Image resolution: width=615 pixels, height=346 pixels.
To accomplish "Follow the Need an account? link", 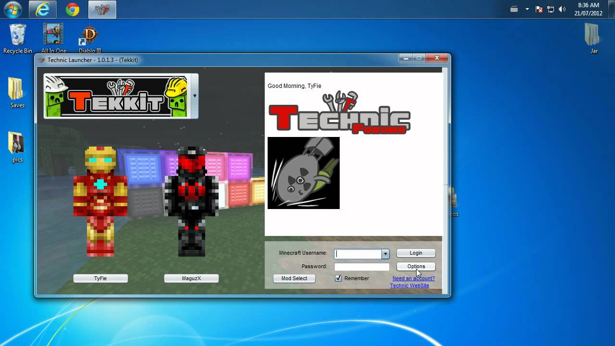I will click(x=413, y=278).
